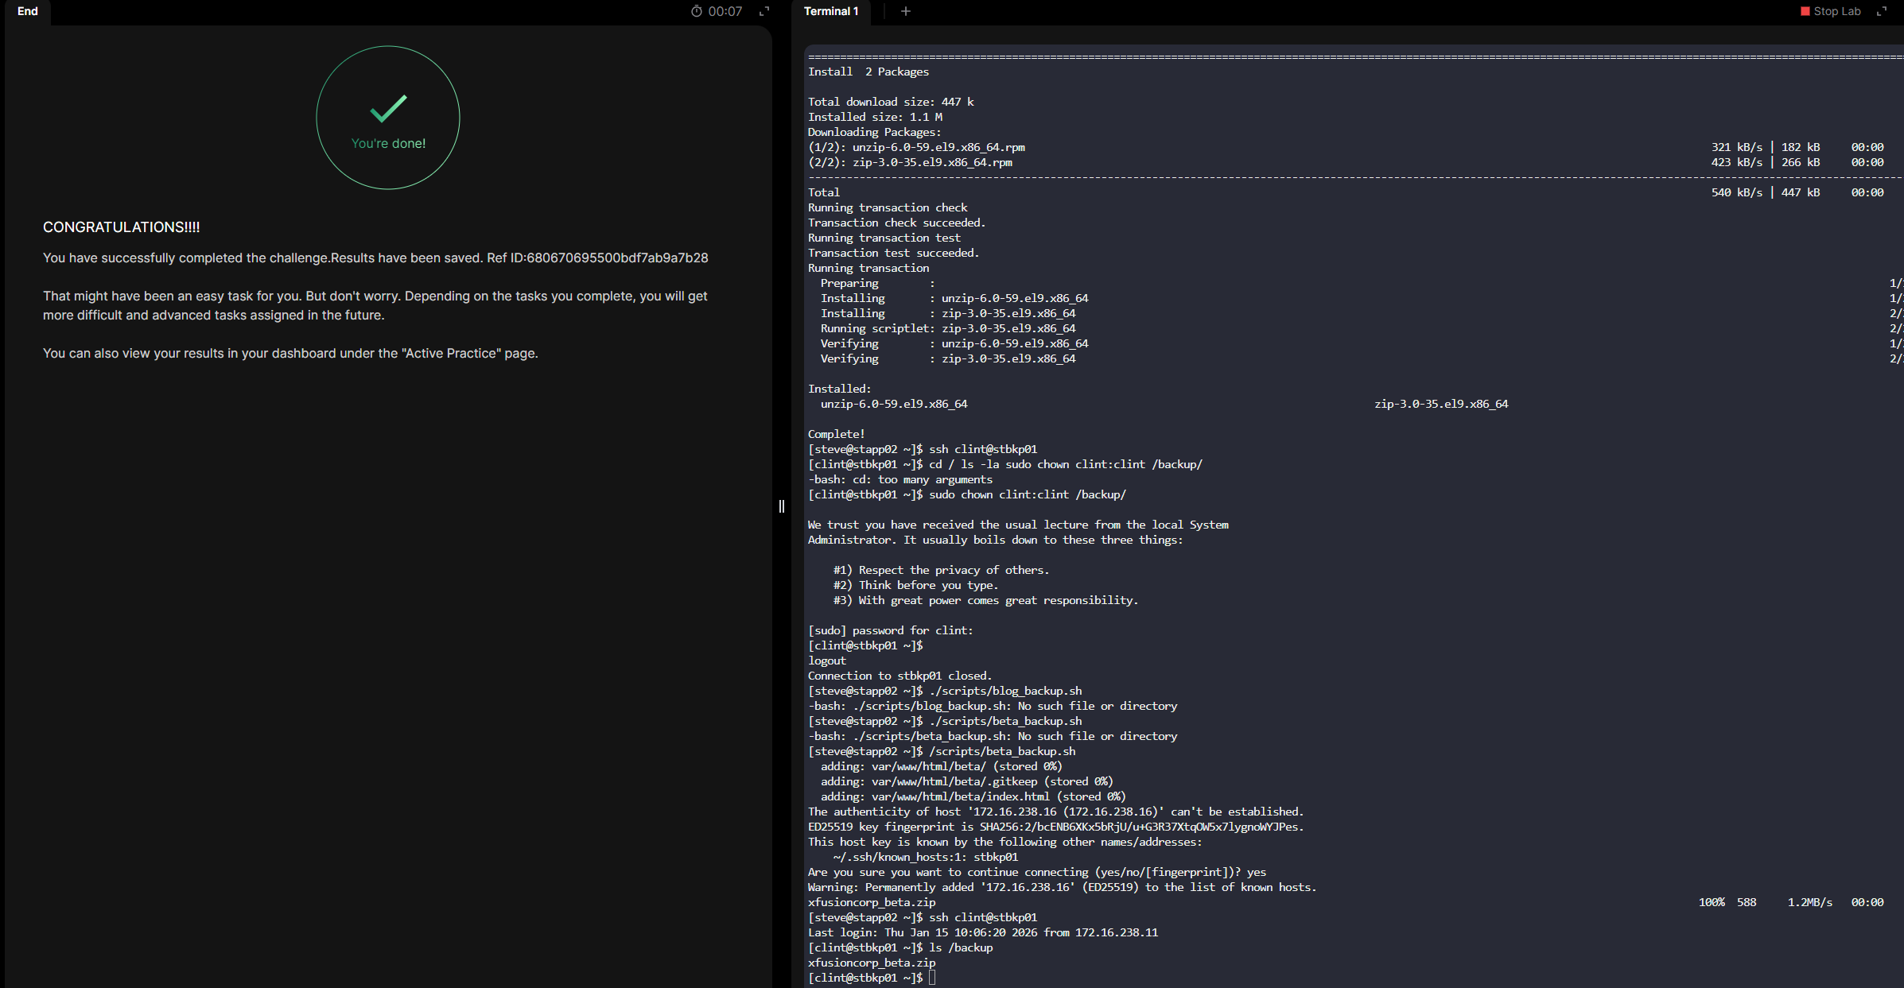This screenshot has width=1904, height=988.
Task: Select the Terminal 1 tab
Action: pyautogui.click(x=831, y=11)
